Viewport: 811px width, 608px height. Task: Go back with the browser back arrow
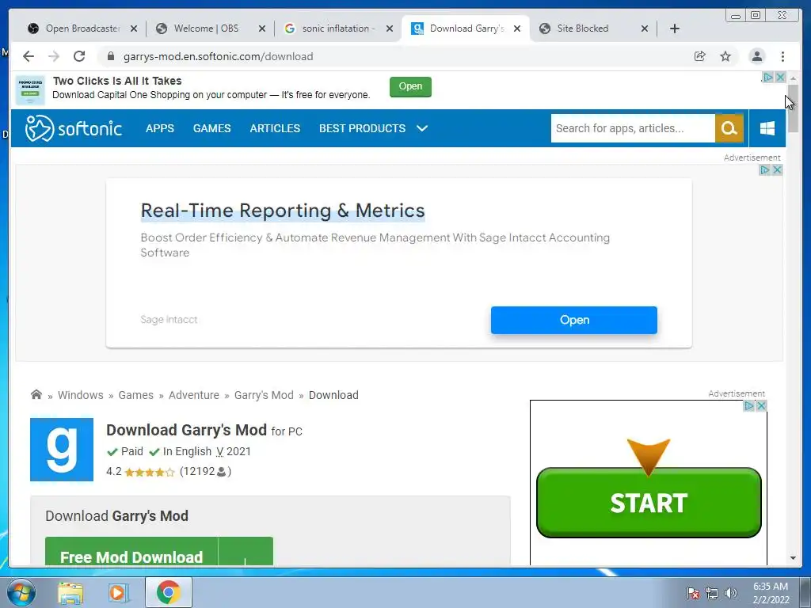29,56
